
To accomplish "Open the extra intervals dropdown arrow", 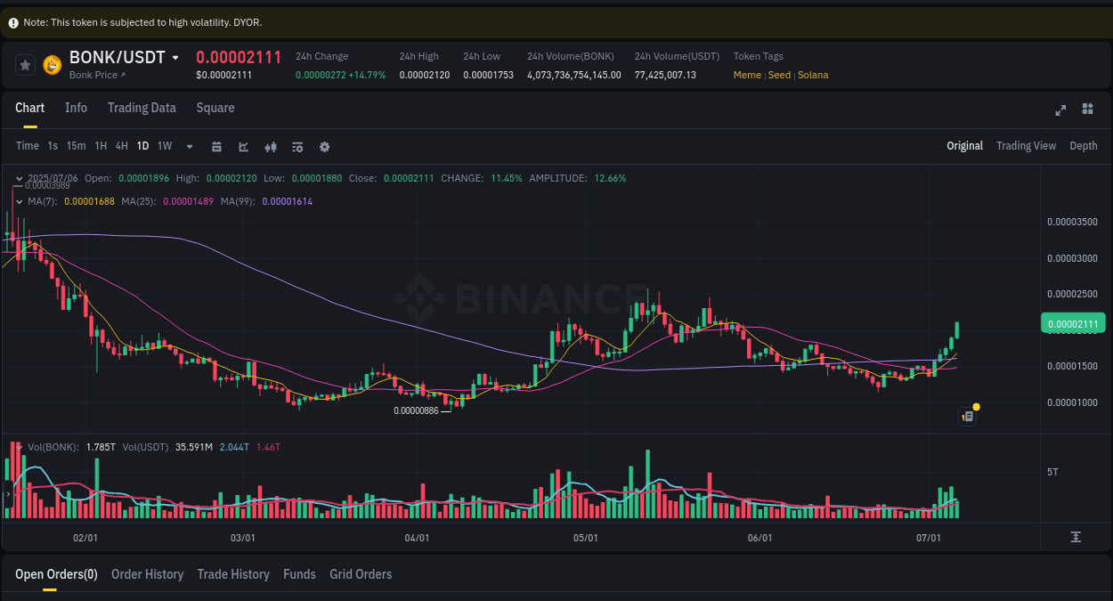I will pyautogui.click(x=189, y=146).
